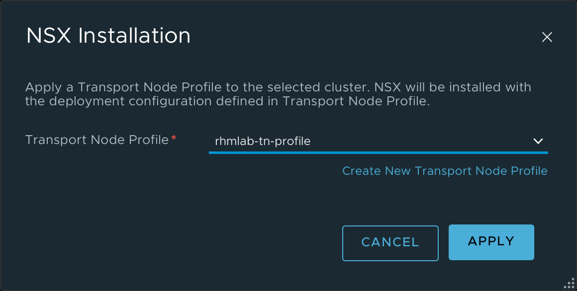Apply the selected transport node profile
Image resolution: width=577 pixels, height=291 pixels.
click(x=491, y=242)
